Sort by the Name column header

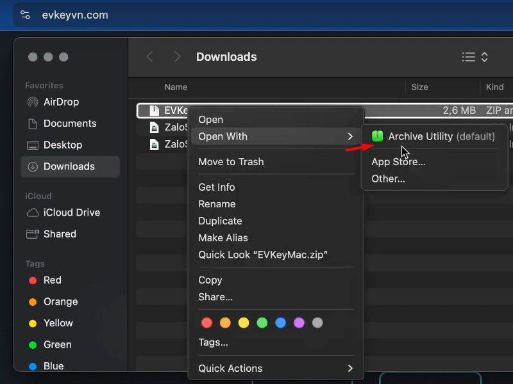[176, 87]
